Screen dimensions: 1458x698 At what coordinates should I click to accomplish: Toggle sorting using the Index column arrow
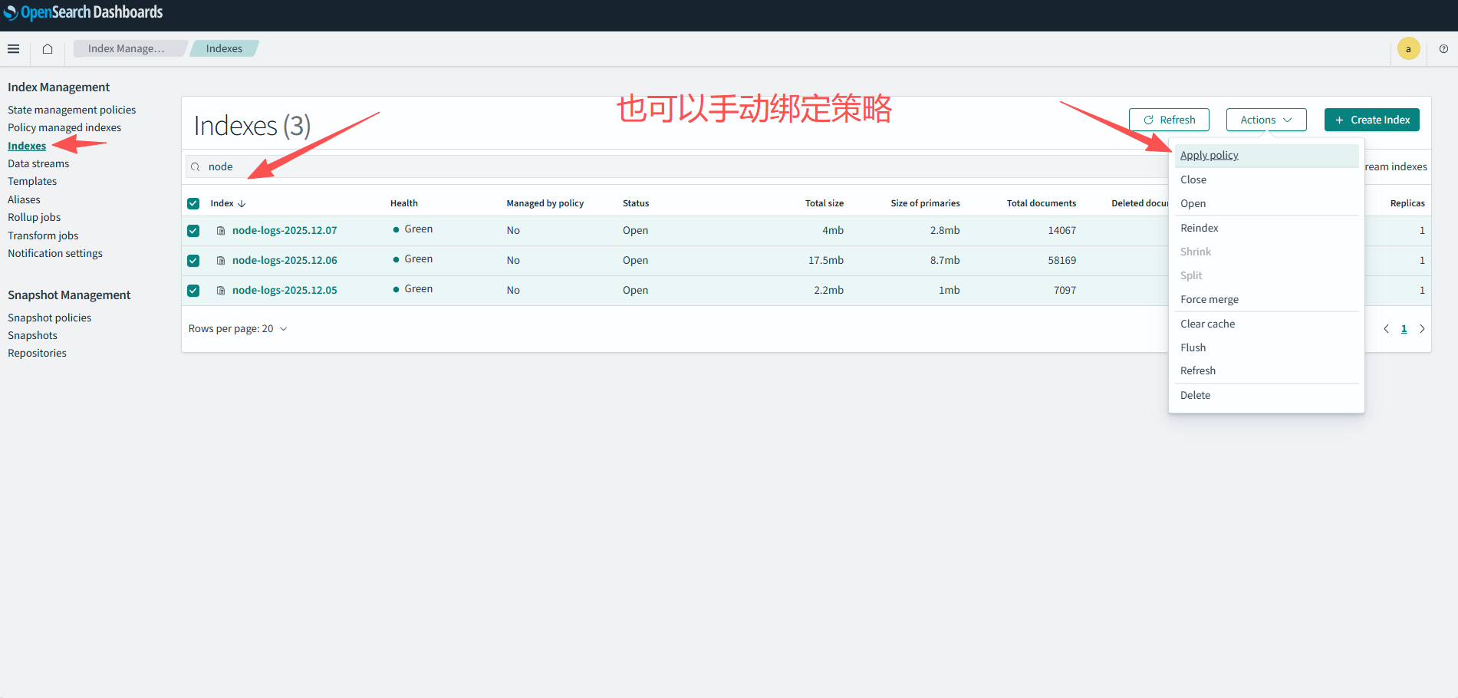tap(242, 203)
